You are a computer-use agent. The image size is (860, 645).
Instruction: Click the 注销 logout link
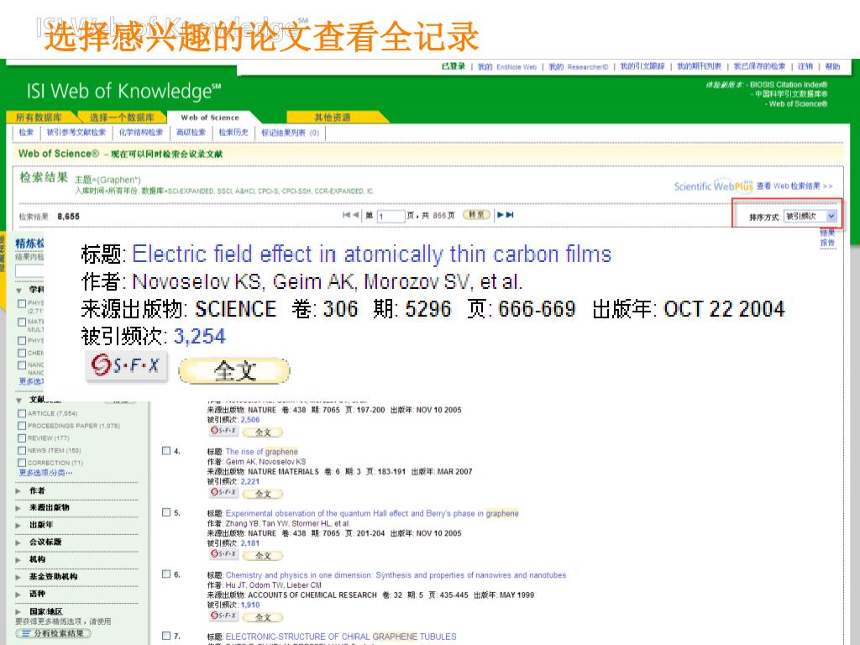coord(805,67)
